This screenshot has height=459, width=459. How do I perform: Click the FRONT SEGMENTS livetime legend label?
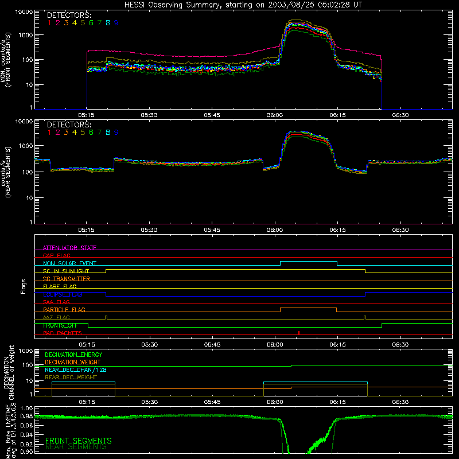pyautogui.click(x=79, y=441)
